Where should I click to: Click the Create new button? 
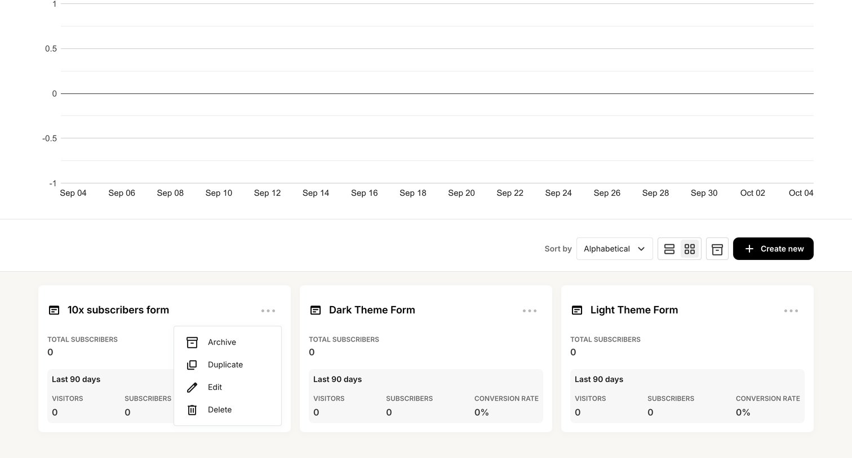coord(773,249)
